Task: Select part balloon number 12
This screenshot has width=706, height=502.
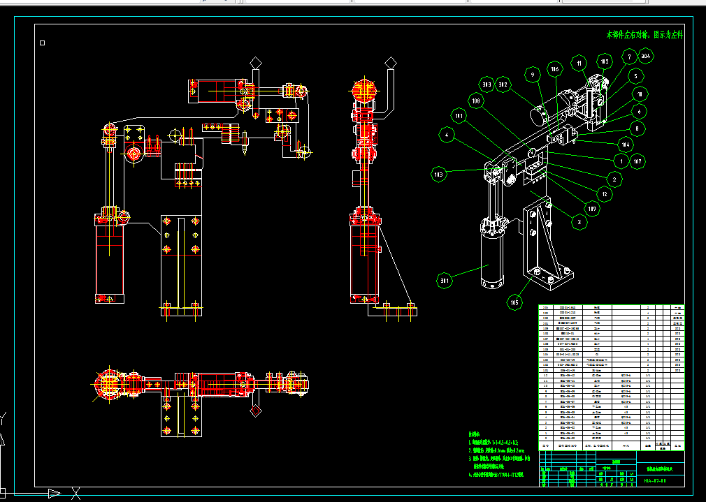Action: pos(605,194)
